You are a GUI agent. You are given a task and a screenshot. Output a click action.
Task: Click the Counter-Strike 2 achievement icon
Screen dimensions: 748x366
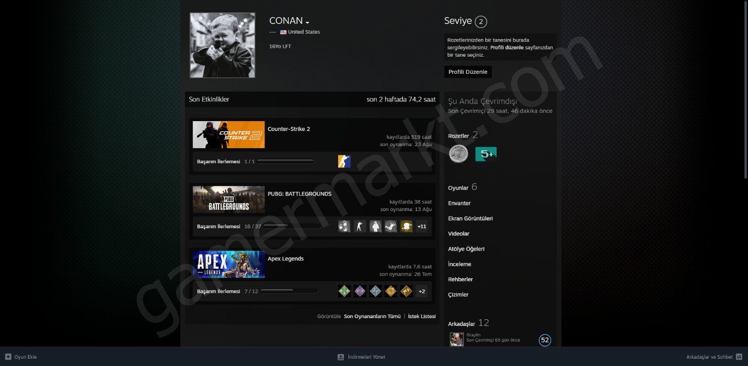click(x=344, y=162)
